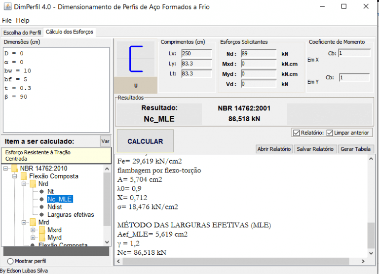Screen dimensions: 379x274
Task: Collapse the Mrd tree node
Action: point(24,222)
